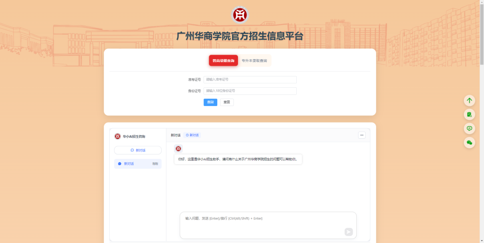Click the 广州华商学院官方招生信息平台 page title
This screenshot has height=243, width=484.
pos(240,36)
